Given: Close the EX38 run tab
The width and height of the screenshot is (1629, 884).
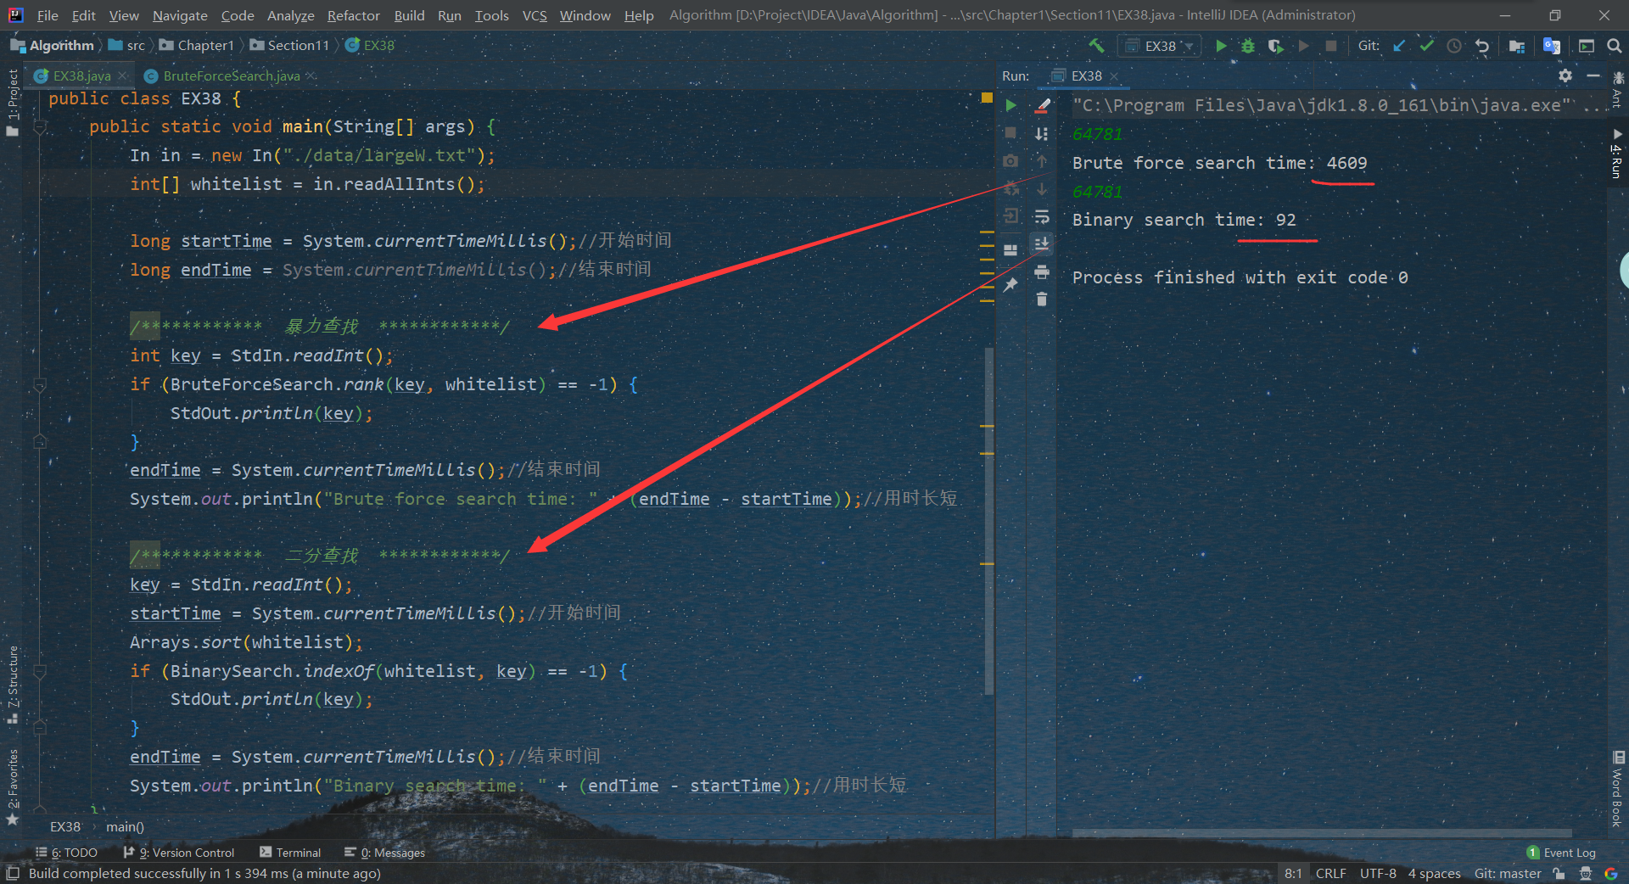Looking at the screenshot, I should (x=1114, y=76).
